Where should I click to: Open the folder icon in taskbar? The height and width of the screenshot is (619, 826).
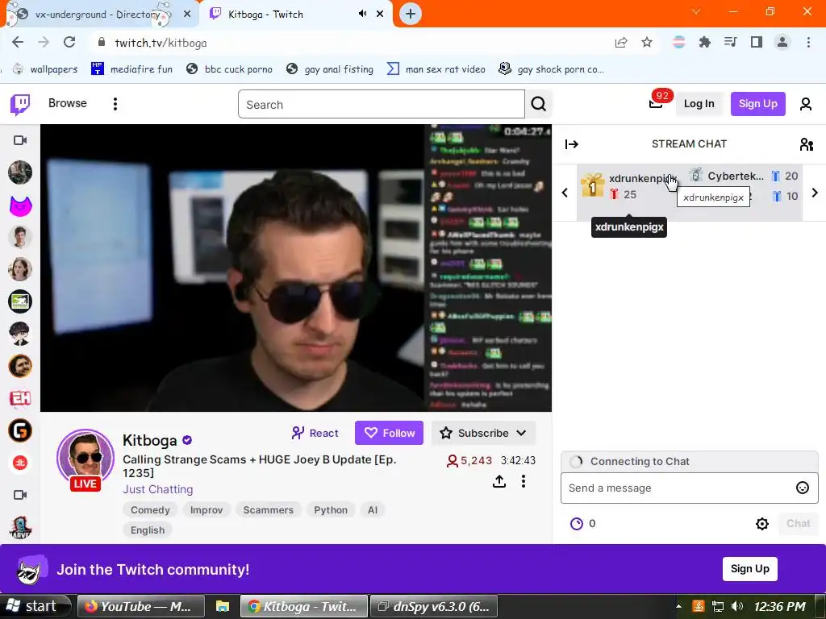click(223, 606)
